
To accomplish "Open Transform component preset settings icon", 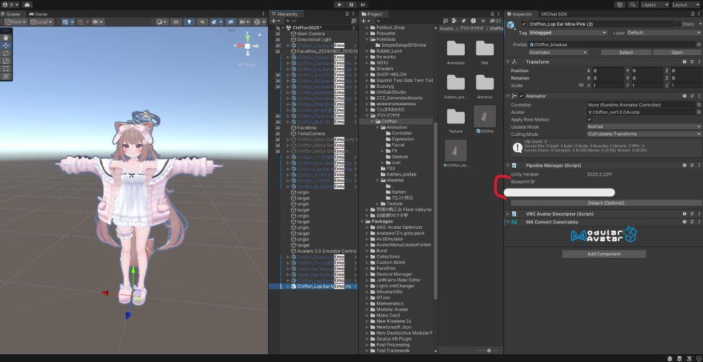I will tap(692, 62).
